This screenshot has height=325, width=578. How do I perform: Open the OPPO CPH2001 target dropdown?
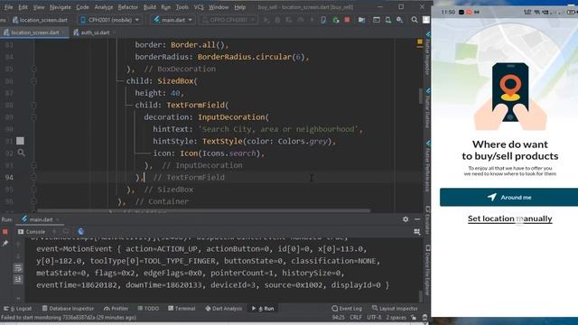point(228,20)
